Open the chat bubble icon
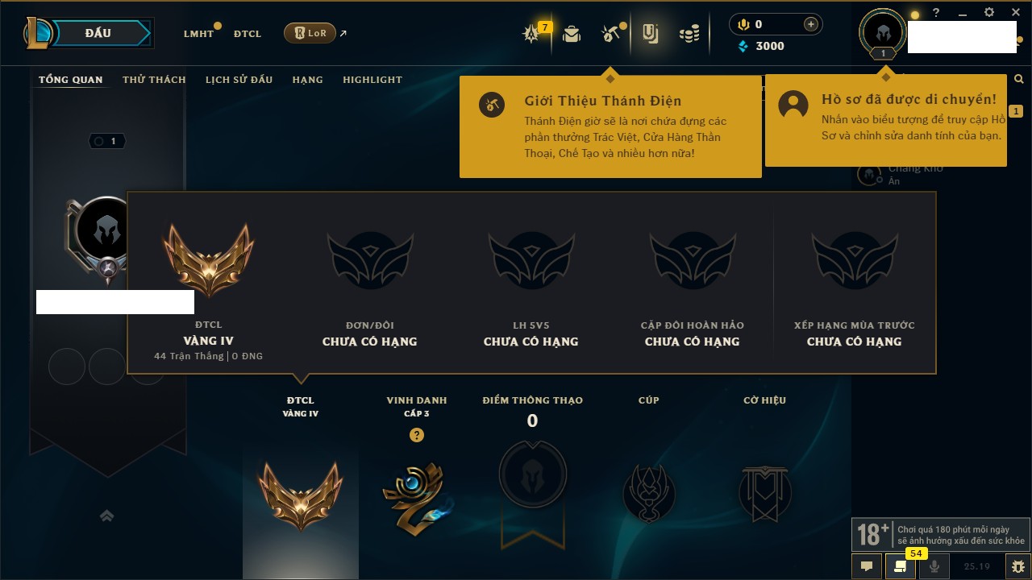The height and width of the screenshot is (580, 1032). (x=867, y=566)
